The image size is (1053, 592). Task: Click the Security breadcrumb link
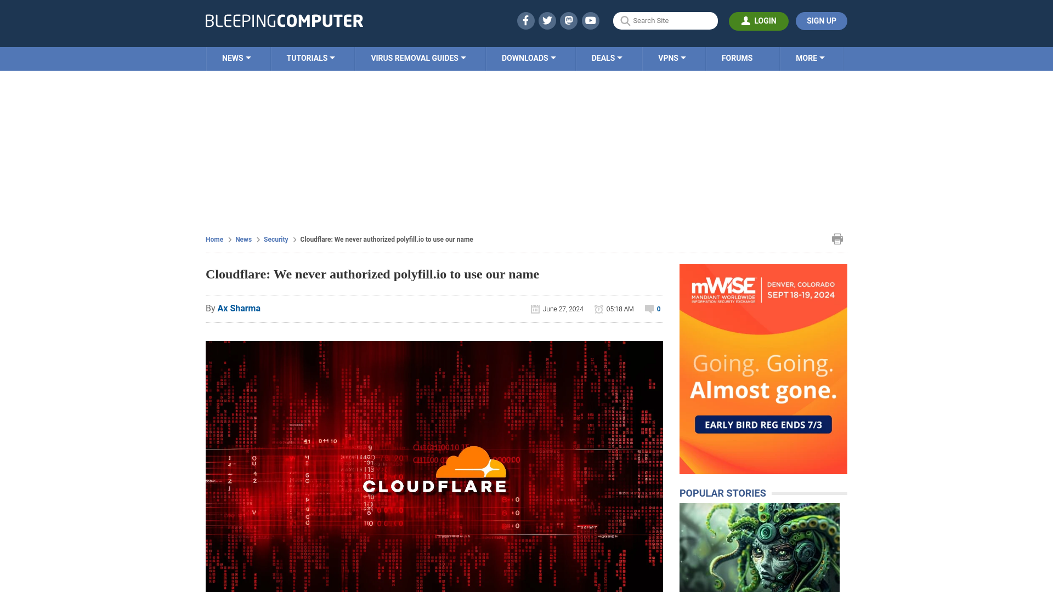275,239
